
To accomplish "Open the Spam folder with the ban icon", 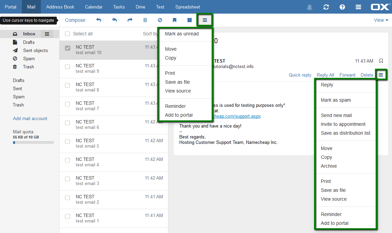I will [15, 59].
